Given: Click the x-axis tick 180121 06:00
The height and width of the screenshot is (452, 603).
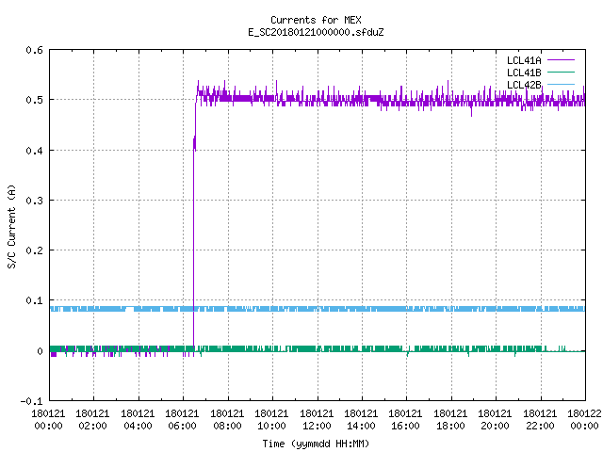Looking at the screenshot, I should coord(182,420).
